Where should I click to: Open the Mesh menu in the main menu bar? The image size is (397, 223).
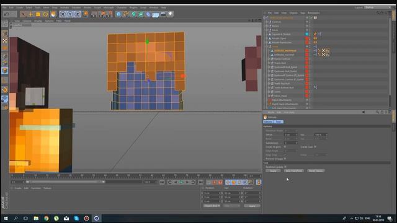46,7
